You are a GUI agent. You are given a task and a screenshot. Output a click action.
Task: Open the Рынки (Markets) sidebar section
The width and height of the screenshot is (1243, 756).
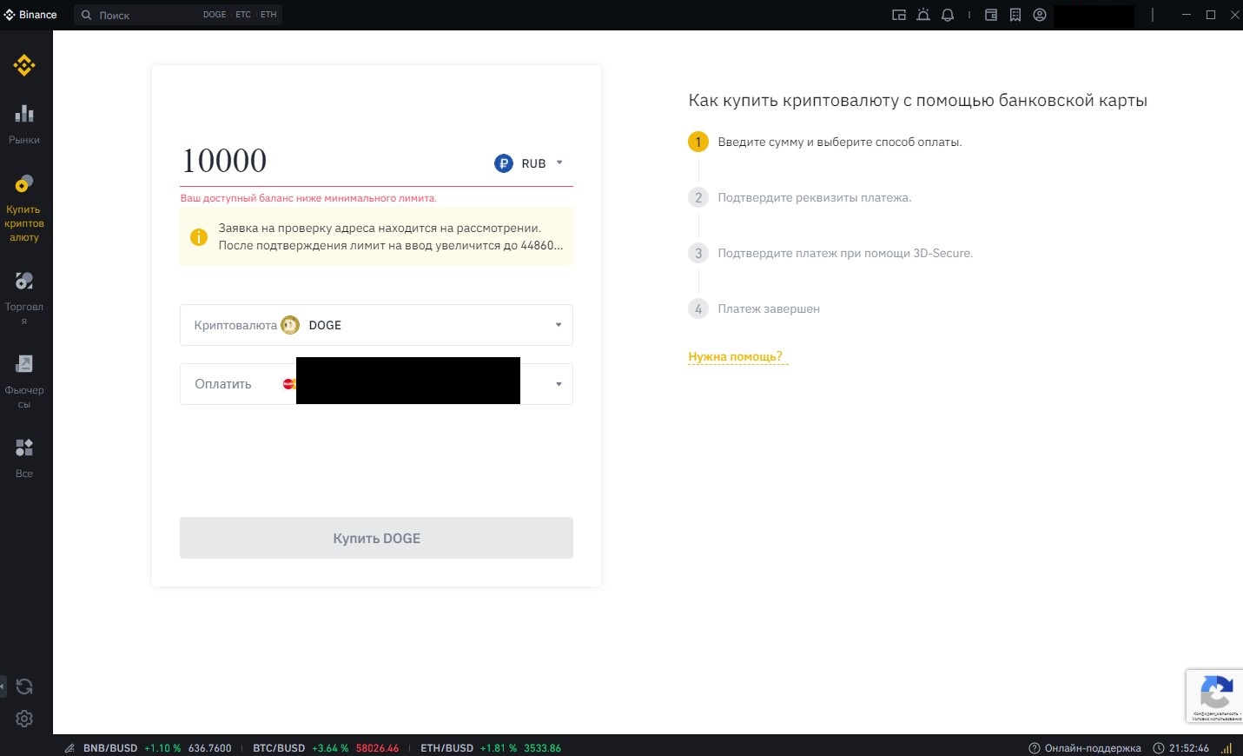click(x=24, y=124)
